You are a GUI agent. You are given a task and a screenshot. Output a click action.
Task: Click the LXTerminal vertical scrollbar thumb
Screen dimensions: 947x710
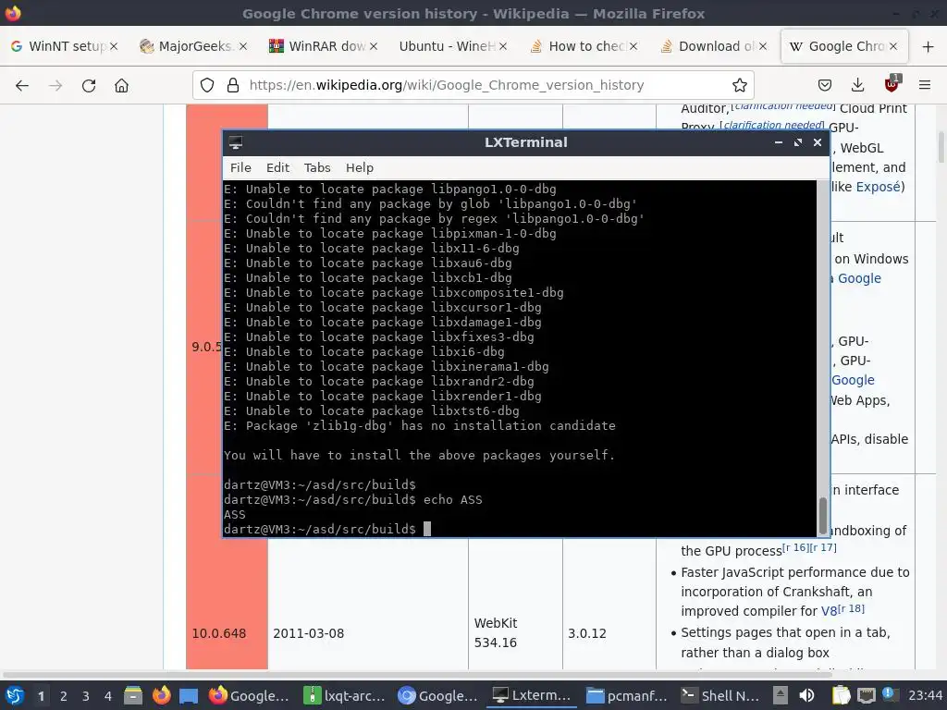[x=822, y=515]
